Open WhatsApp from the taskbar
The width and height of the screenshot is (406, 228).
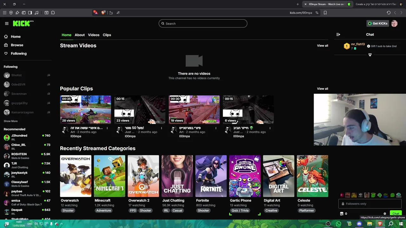338,224
